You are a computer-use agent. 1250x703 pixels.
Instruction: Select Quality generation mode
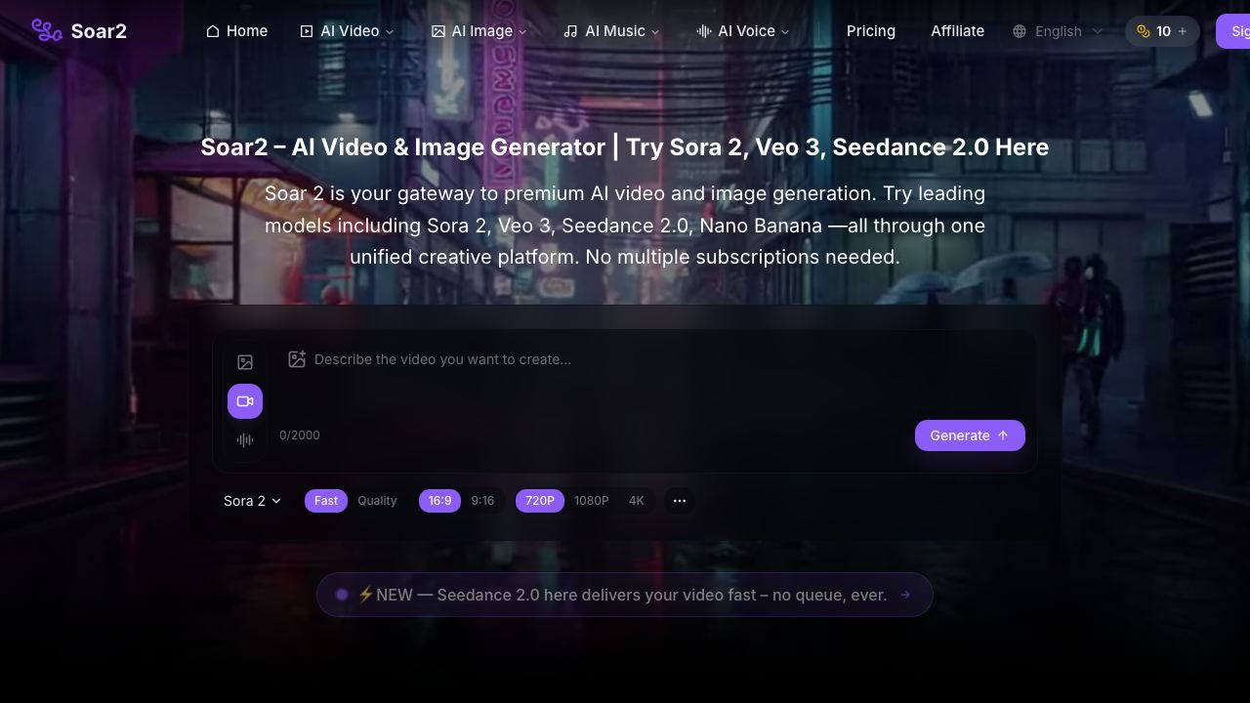coord(377,501)
